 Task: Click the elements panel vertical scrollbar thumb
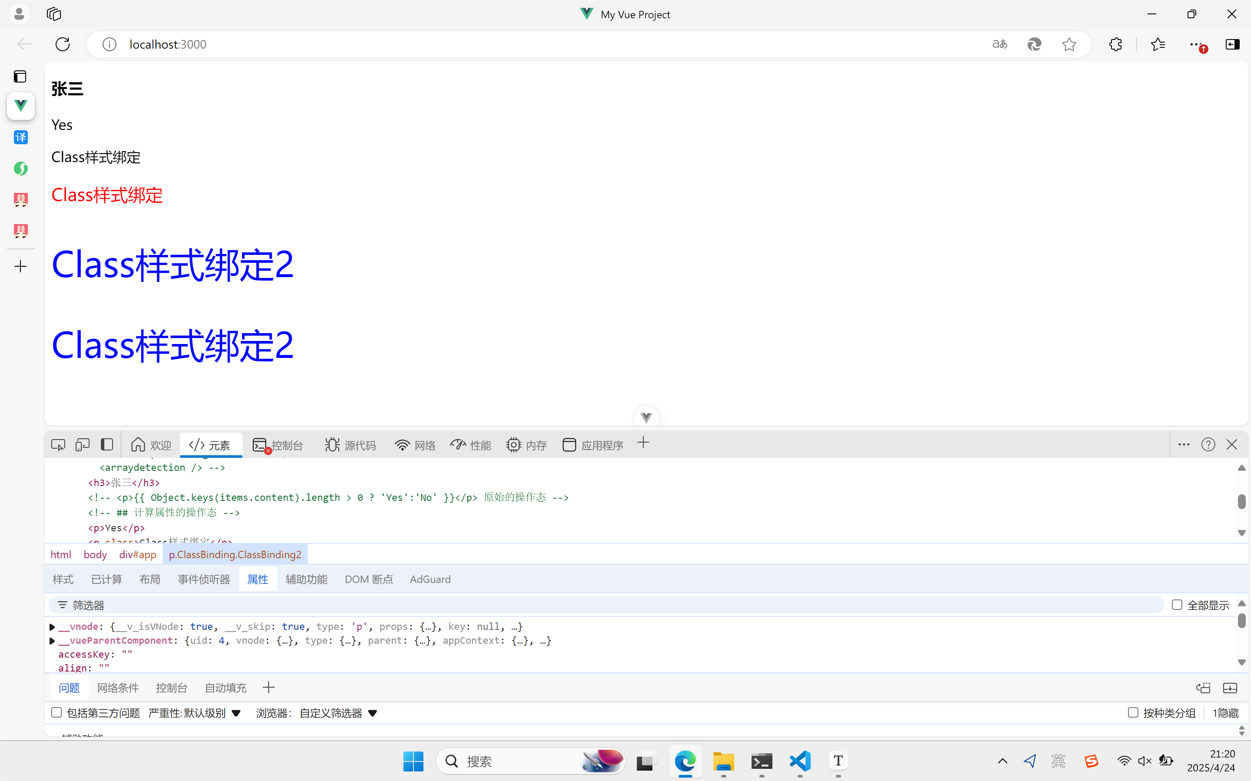[x=1241, y=502]
